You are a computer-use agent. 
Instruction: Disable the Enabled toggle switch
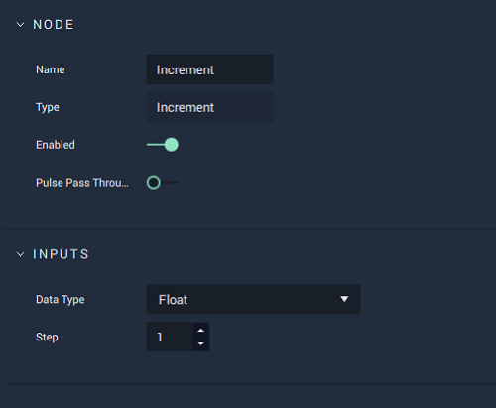coord(163,145)
